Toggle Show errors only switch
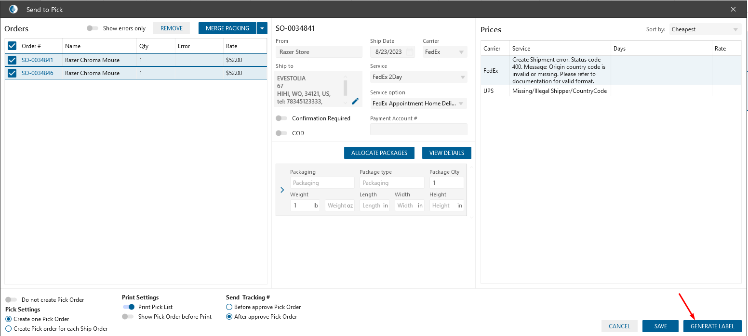Screen dimensions: 748x336 (x=92, y=28)
